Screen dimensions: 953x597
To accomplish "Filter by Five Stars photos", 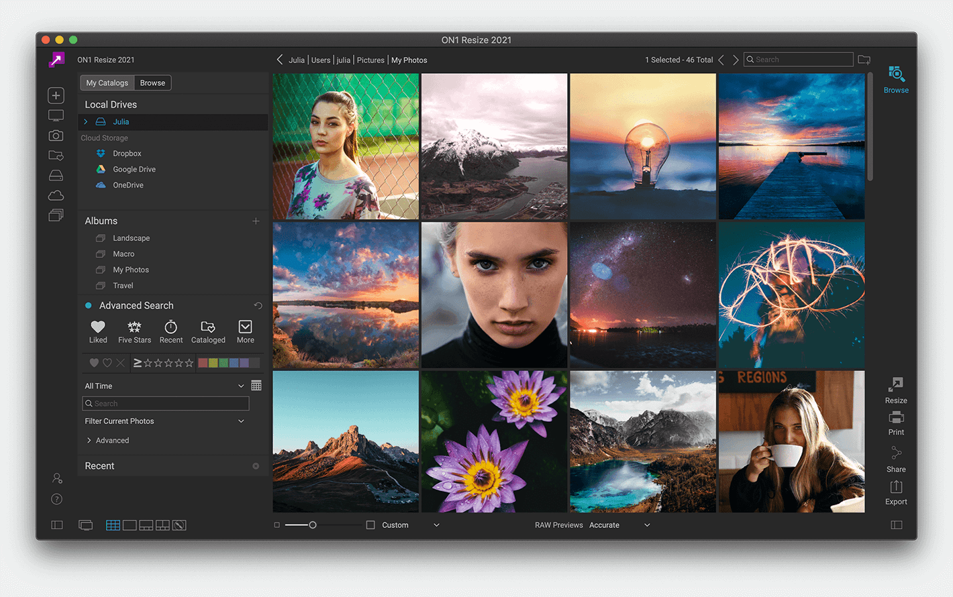I will (x=134, y=332).
